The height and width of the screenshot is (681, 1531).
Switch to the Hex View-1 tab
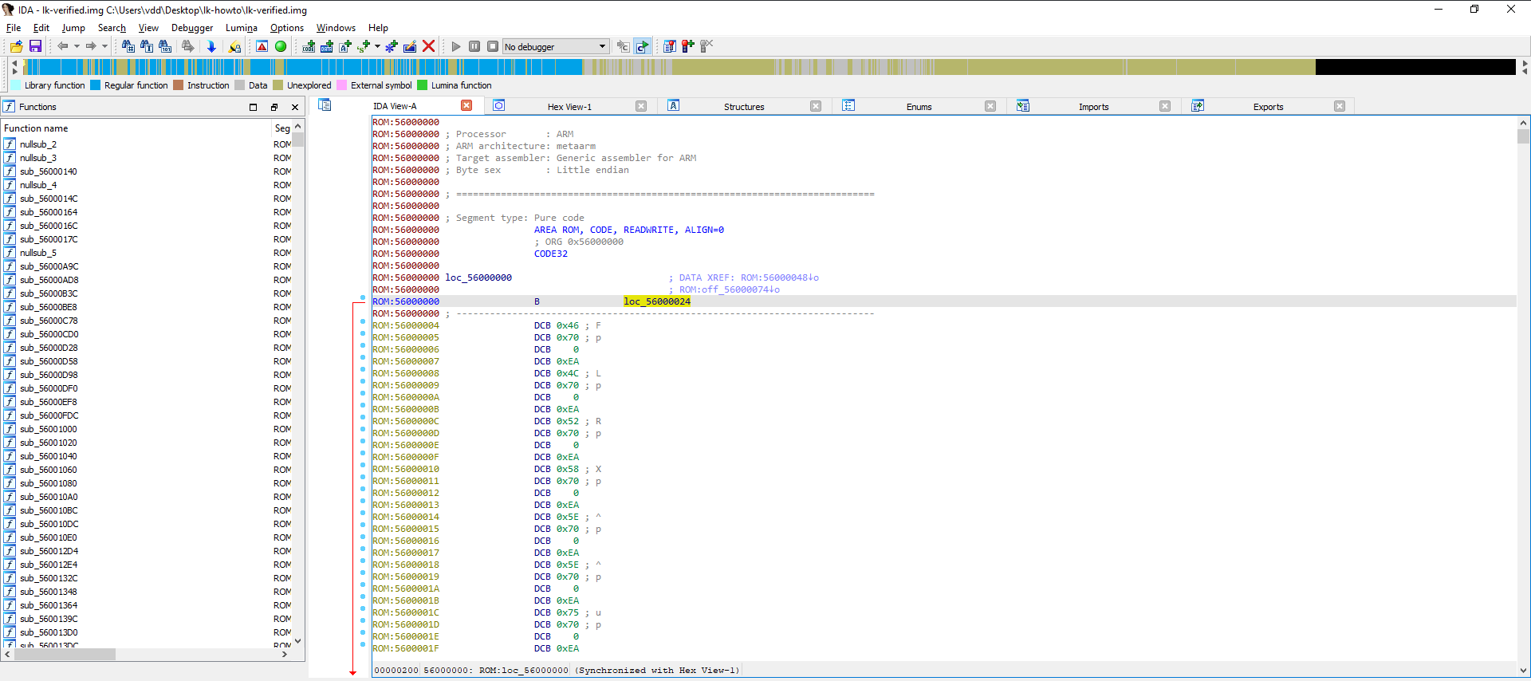[569, 107]
